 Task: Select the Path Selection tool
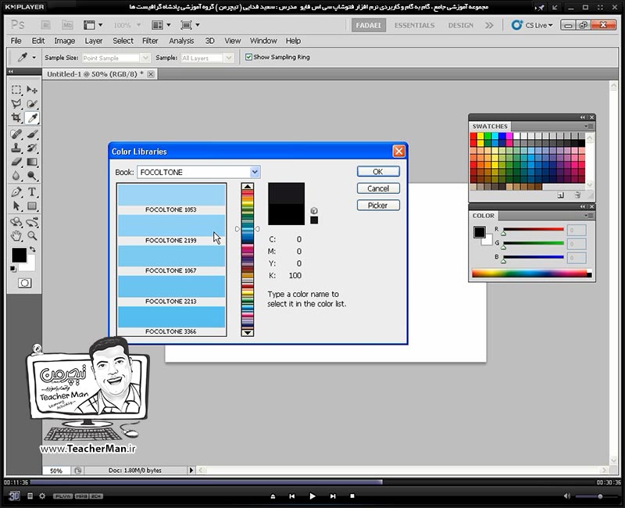pyautogui.click(x=16, y=206)
